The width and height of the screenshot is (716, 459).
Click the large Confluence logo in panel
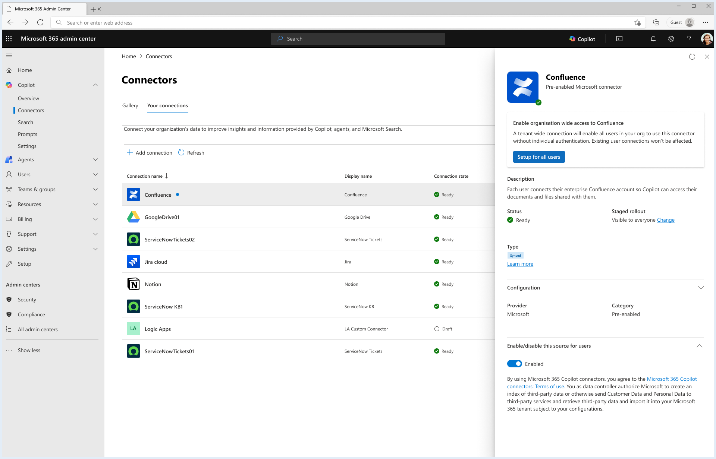[x=523, y=87]
